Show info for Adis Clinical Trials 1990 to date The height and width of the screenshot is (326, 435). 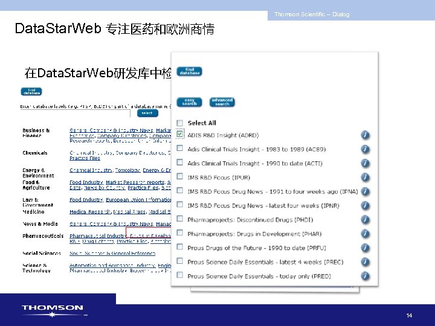(x=365, y=163)
